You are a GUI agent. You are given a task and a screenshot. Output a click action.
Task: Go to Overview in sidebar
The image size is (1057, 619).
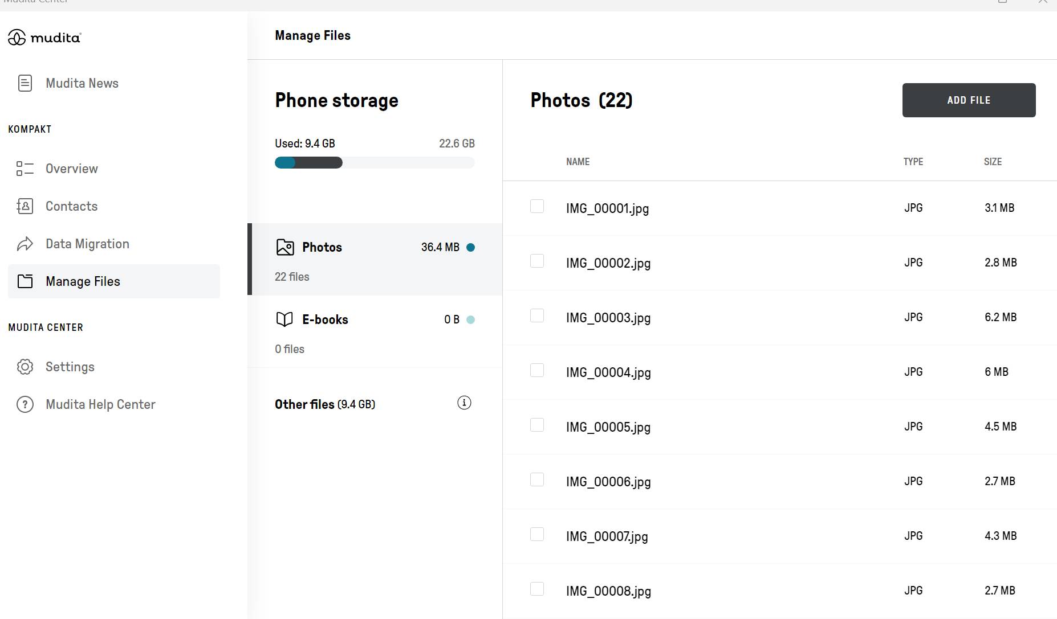pyautogui.click(x=114, y=169)
